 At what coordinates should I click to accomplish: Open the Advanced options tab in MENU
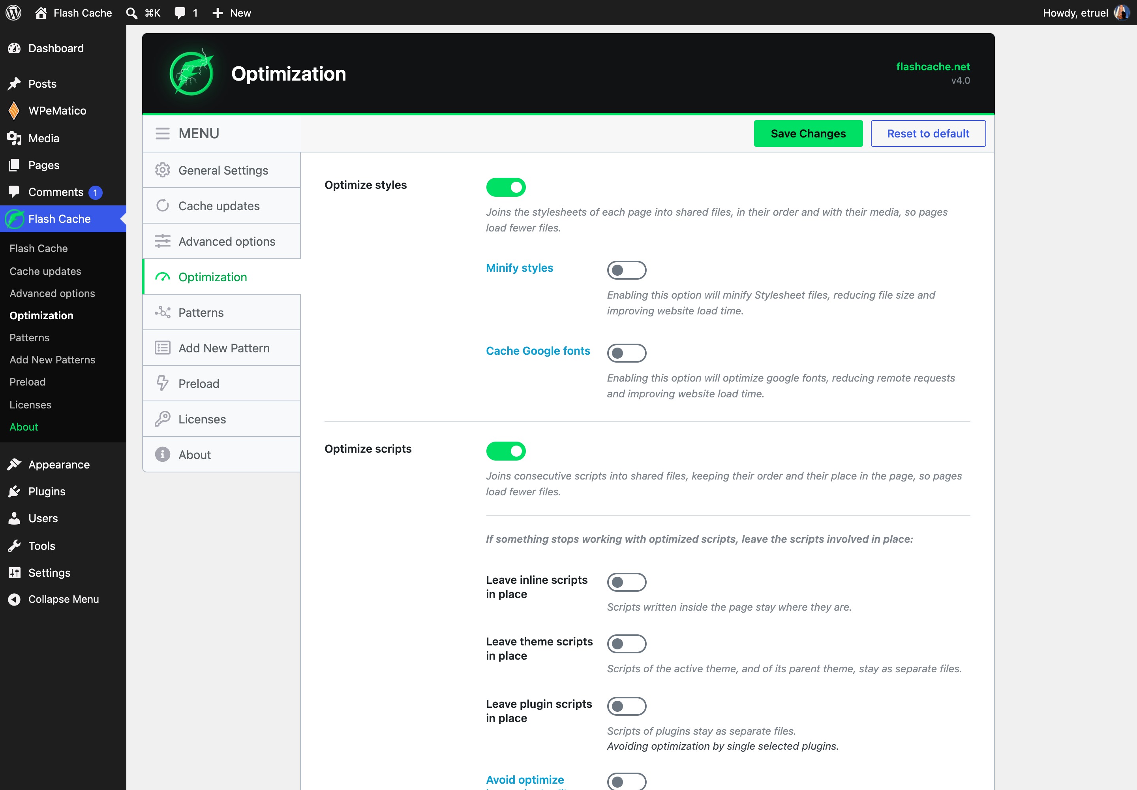point(221,242)
